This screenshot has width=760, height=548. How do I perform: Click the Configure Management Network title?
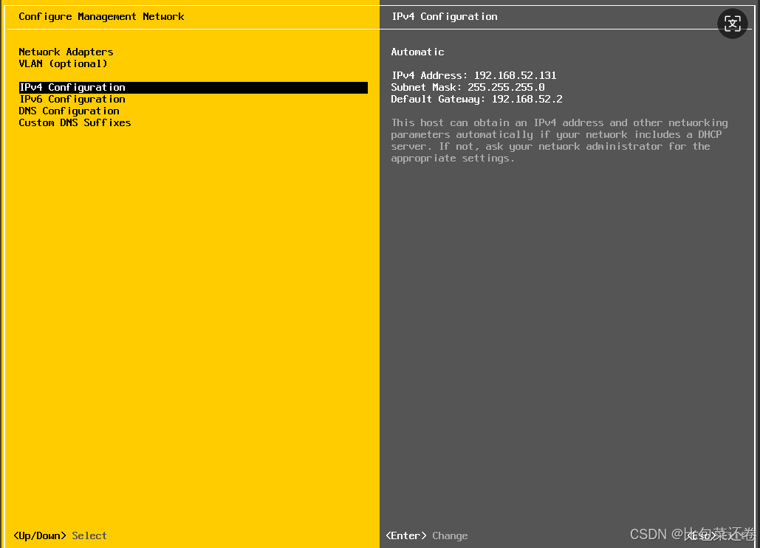coord(101,16)
